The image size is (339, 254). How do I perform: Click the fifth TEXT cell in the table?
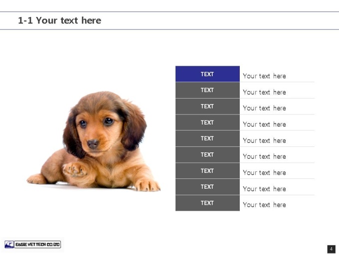pyautogui.click(x=207, y=138)
